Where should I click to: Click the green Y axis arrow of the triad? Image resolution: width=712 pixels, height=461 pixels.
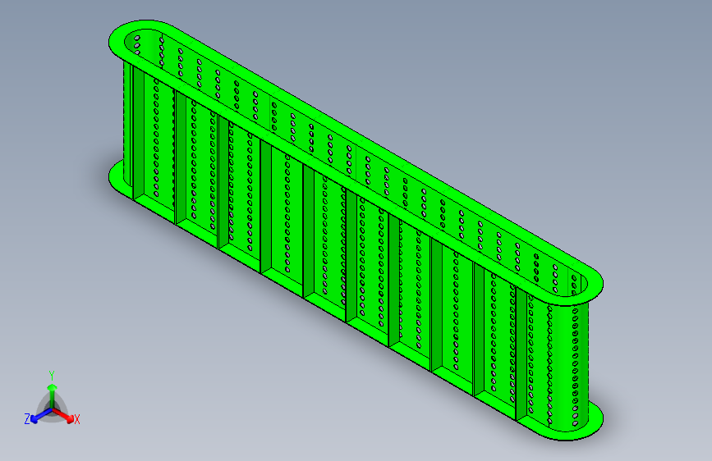tap(53, 395)
